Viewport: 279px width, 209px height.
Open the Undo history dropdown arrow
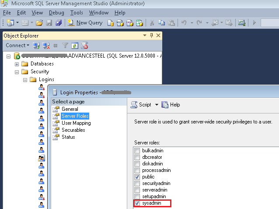(x=192, y=23)
